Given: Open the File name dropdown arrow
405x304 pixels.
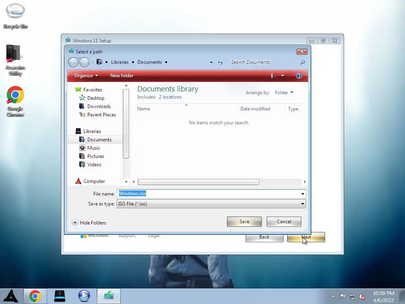Looking at the screenshot, I should 303,194.
